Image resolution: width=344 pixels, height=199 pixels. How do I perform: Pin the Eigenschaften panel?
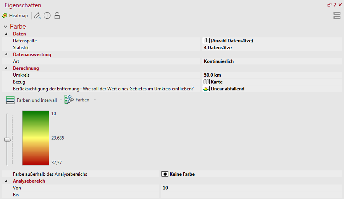[334, 5]
